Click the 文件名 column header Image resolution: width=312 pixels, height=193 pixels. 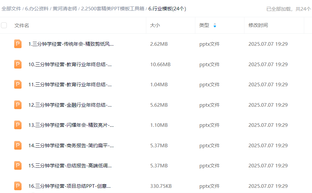pos(22,25)
